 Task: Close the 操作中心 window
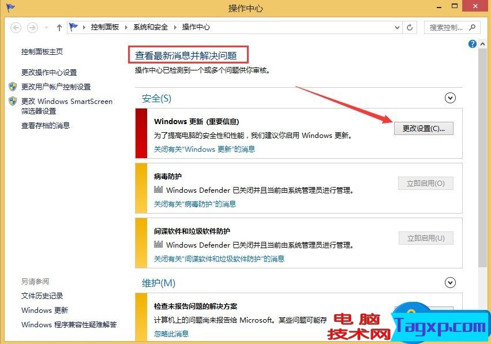click(476, 6)
